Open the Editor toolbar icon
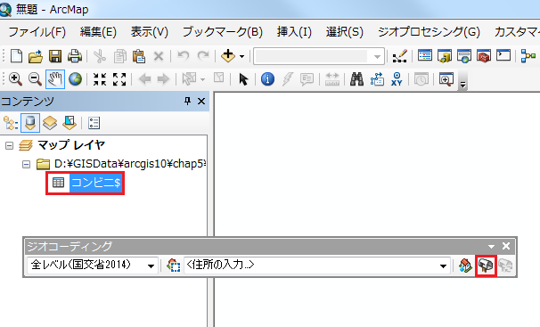 [400, 56]
